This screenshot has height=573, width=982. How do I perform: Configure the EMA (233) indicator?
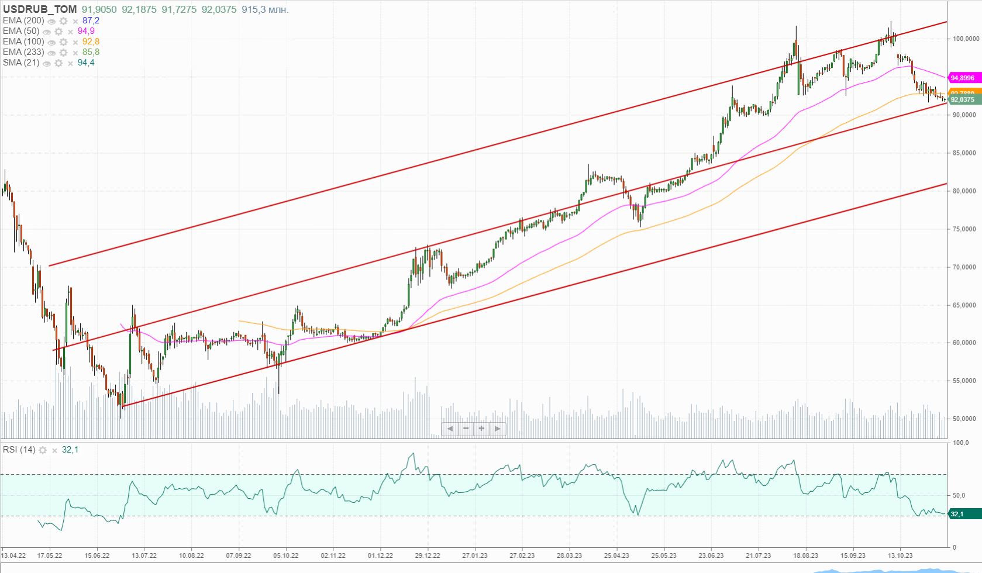tap(63, 53)
